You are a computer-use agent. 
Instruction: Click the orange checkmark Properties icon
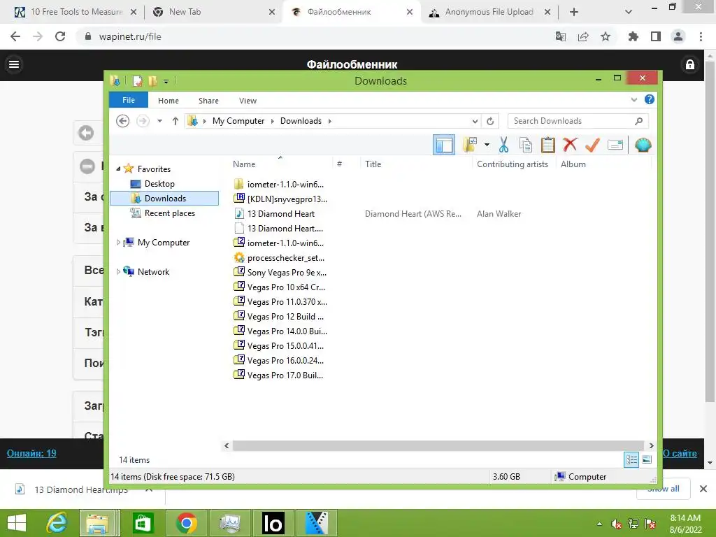pyautogui.click(x=592, y=145)
